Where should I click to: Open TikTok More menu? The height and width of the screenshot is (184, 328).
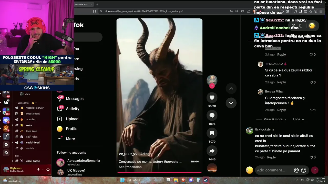click(66, 139)
